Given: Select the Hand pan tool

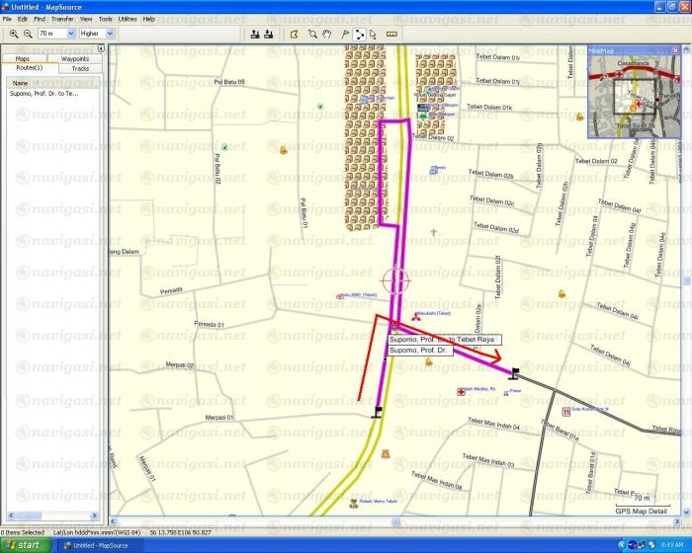Looking at the screenshot, I should coord(327,34).
